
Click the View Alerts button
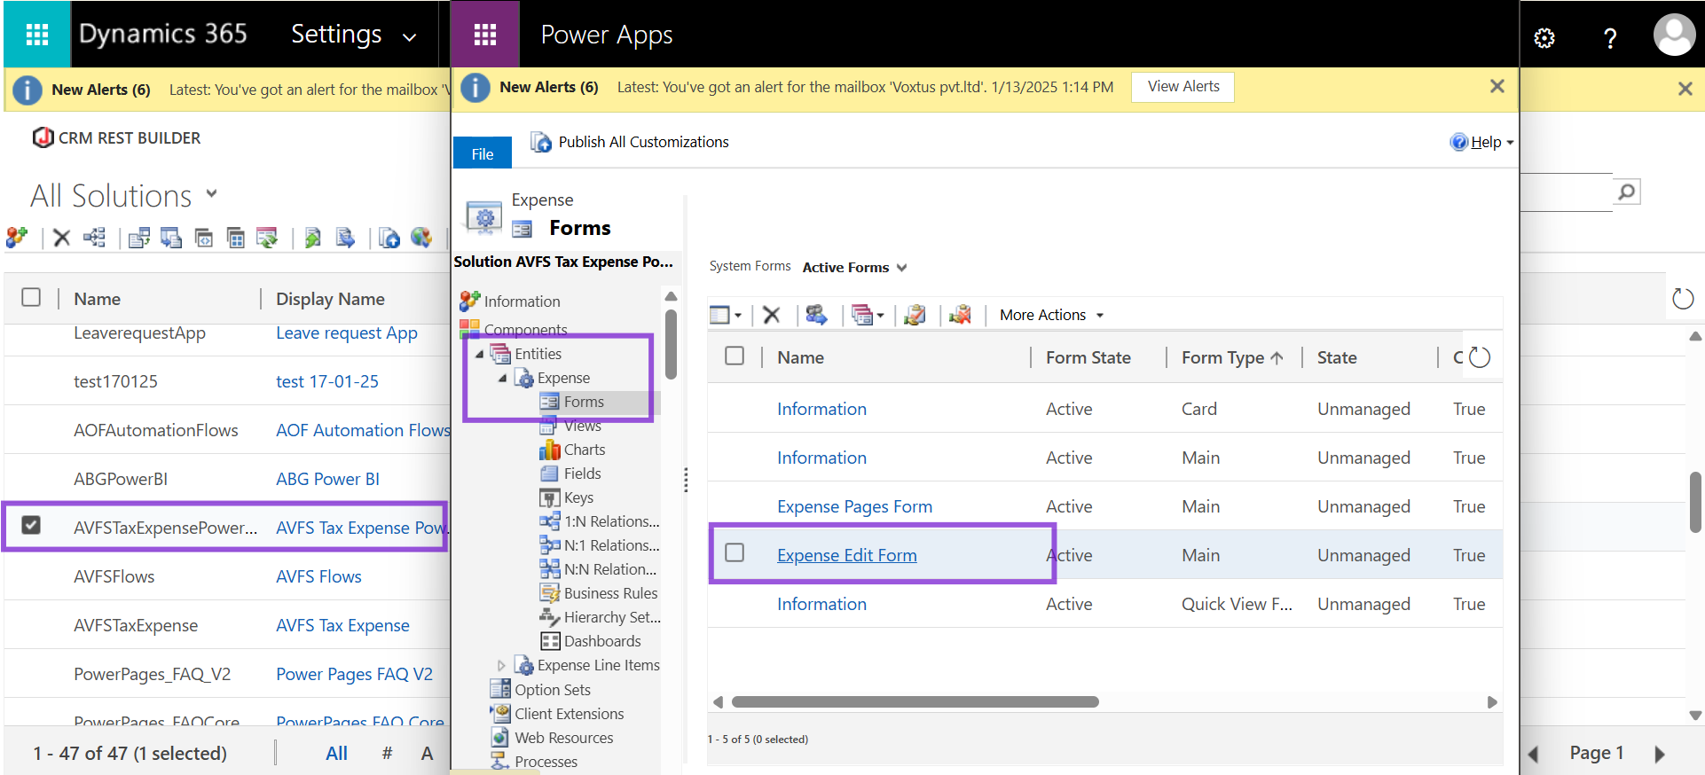click(x=1182, y=87)
